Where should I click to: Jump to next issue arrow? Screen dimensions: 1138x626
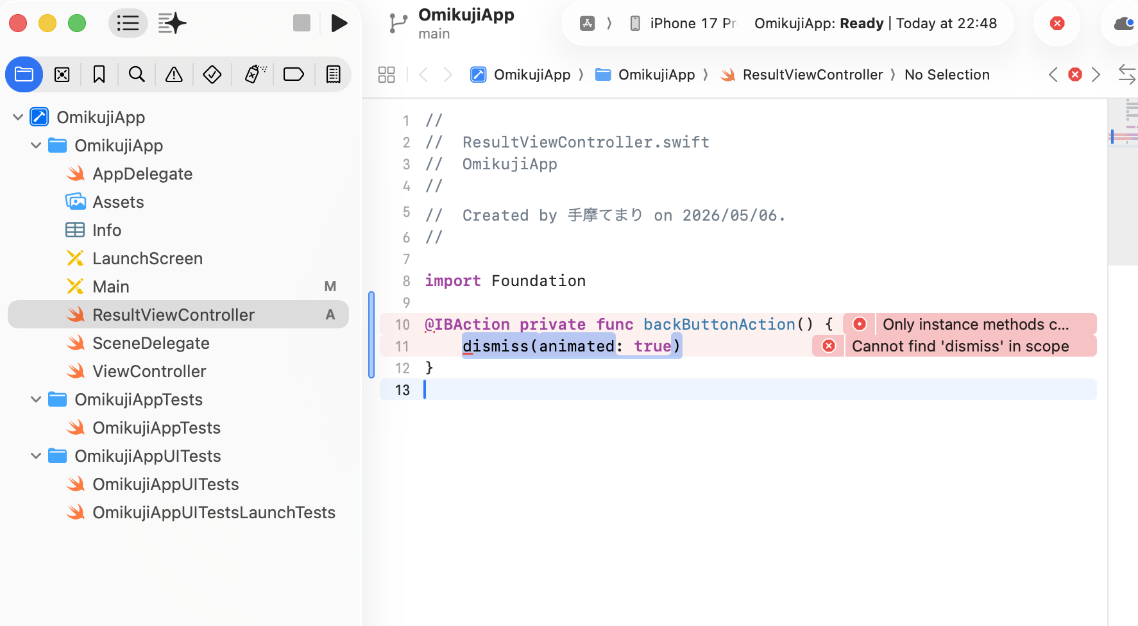(1096, 74)
